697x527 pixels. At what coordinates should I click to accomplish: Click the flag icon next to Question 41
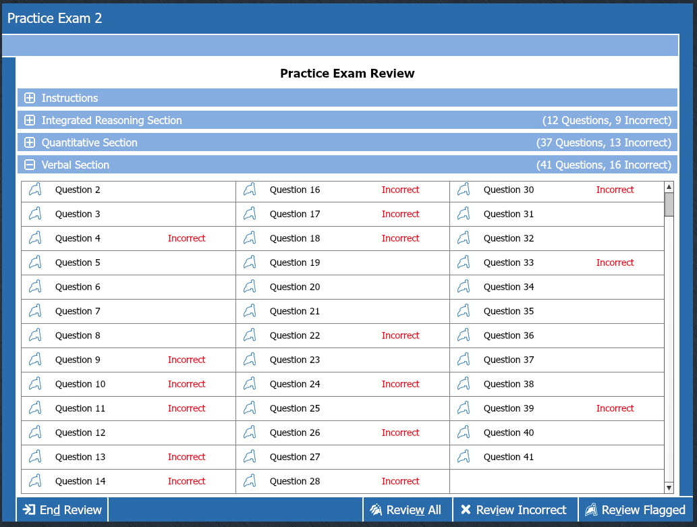[464, 457]
